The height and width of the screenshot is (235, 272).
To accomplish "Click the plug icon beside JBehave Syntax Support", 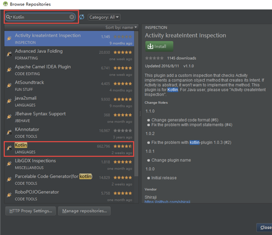I will point(9,116).
